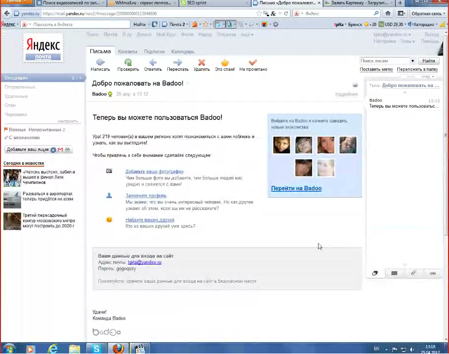Reload page with the refresh arrow icon
449x354 pixels.
coord(286,13)
